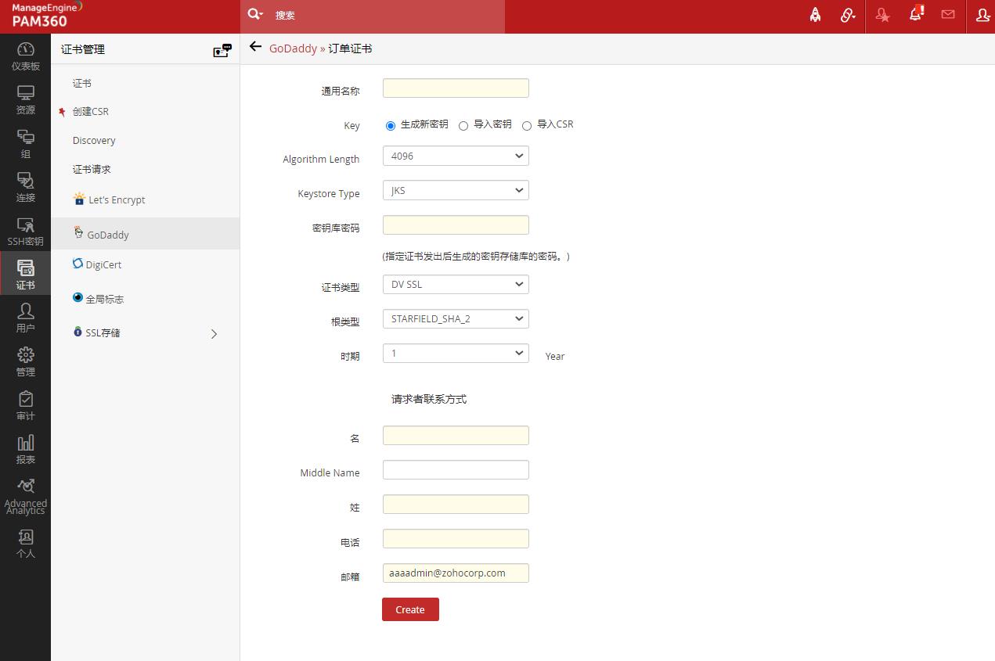Click the mail envelope icon
The width and height of the screenshot is (995, 661).
click(948, 15)
